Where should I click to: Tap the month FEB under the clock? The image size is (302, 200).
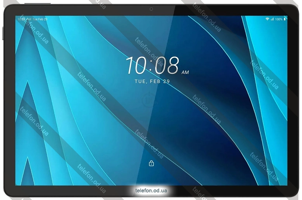(x=155, y=81)
